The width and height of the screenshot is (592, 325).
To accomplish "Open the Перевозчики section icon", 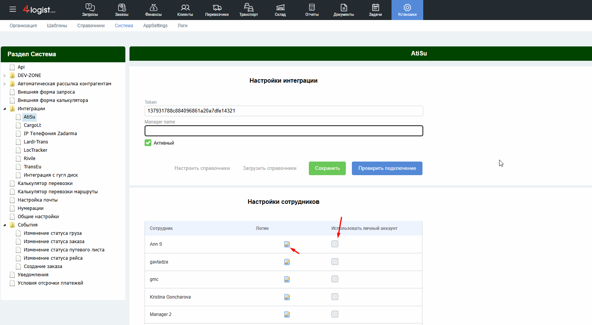I will (217, 7).
